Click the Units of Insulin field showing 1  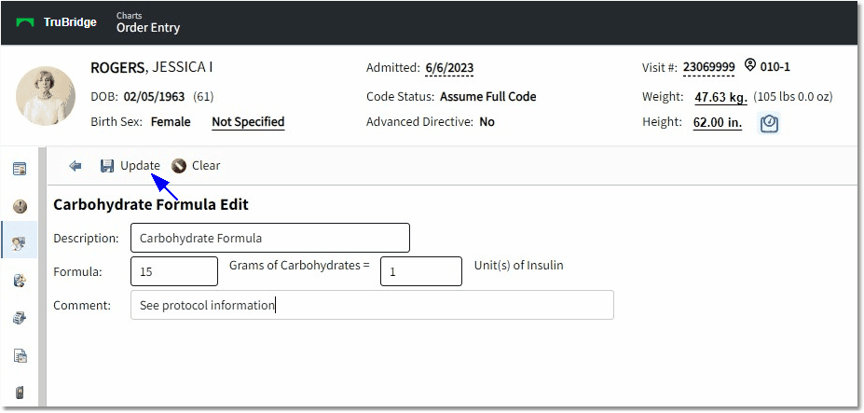tap(421, 271)
